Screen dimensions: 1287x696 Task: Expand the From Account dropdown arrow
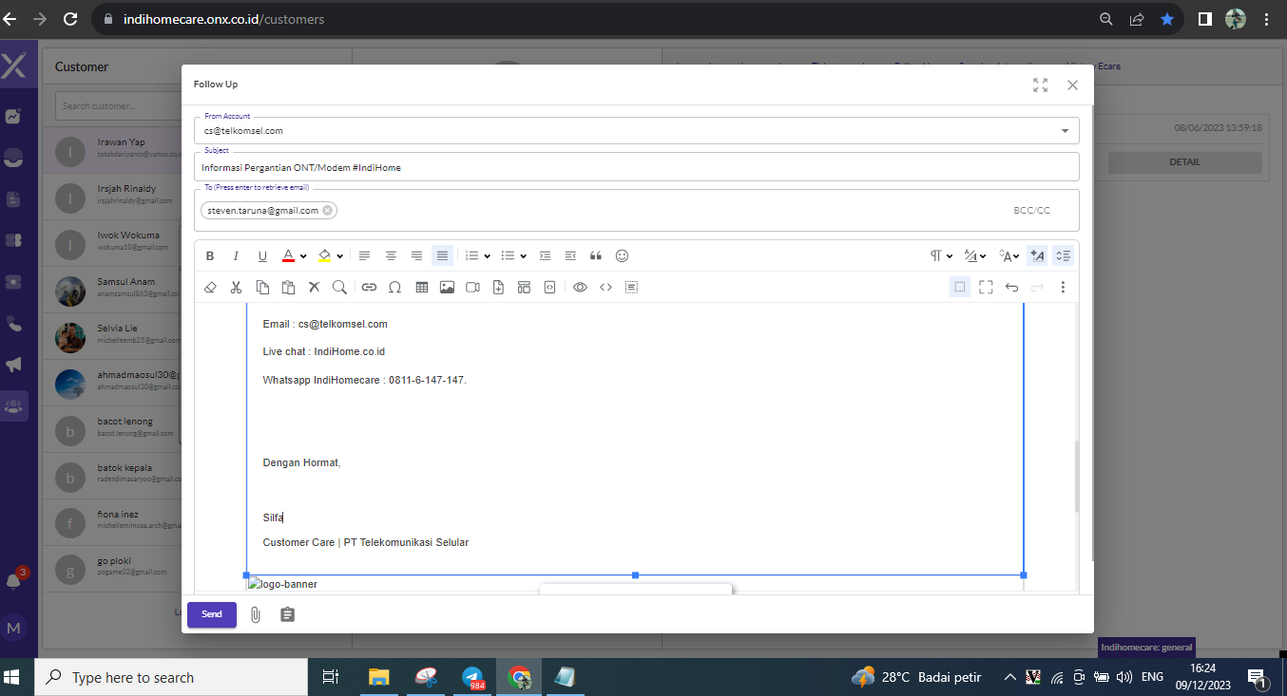(1064, 131)
